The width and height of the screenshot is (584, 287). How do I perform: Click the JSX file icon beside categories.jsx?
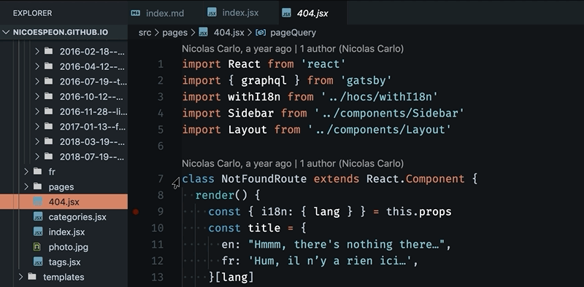pyautogui.click(x=38, y=217)
